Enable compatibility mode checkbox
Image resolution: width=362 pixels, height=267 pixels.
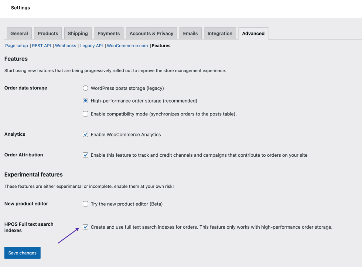pos(86,114)
